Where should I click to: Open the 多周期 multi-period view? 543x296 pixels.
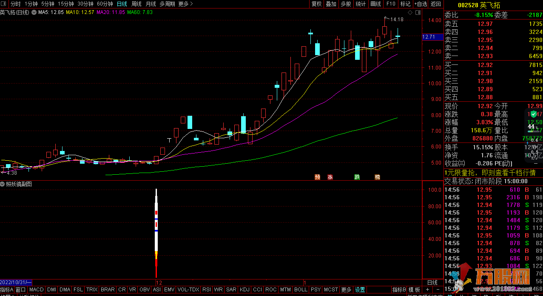[x=167, y=4]
